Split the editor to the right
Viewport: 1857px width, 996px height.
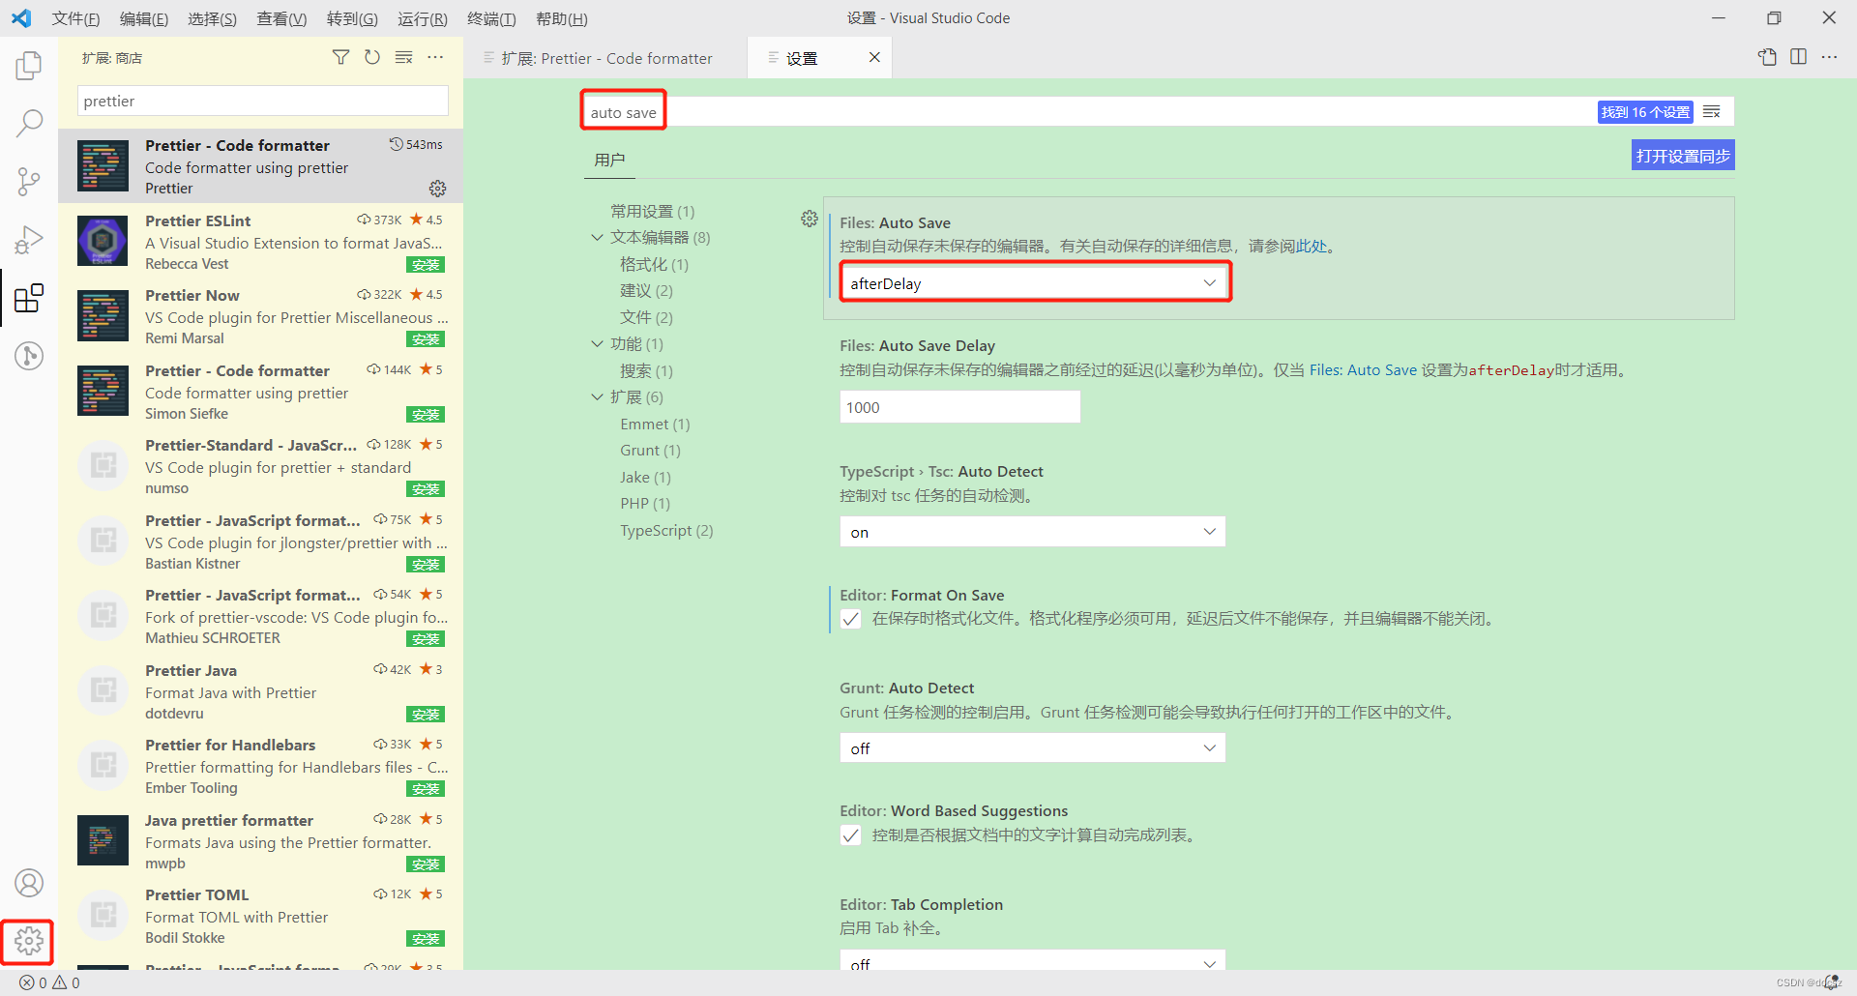tap(1798, 57)
